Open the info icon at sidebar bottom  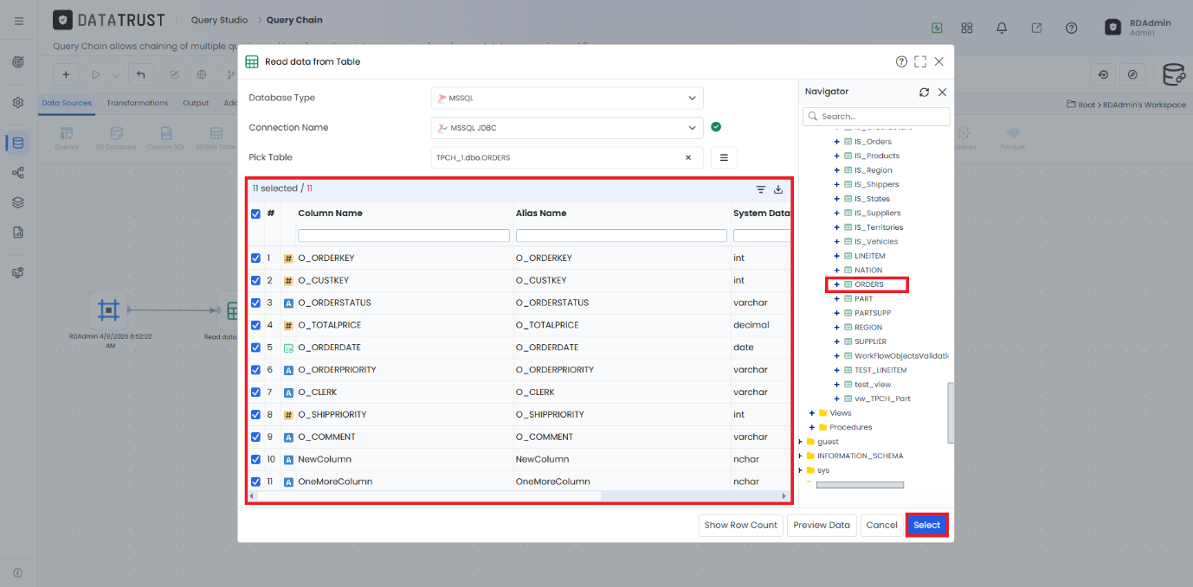click(x=18, y=572)
